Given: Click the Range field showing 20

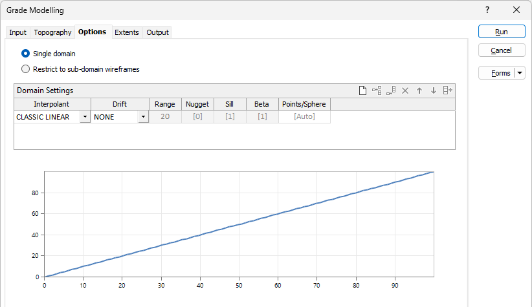Looking at the screenshot, I should pos(165,116).
